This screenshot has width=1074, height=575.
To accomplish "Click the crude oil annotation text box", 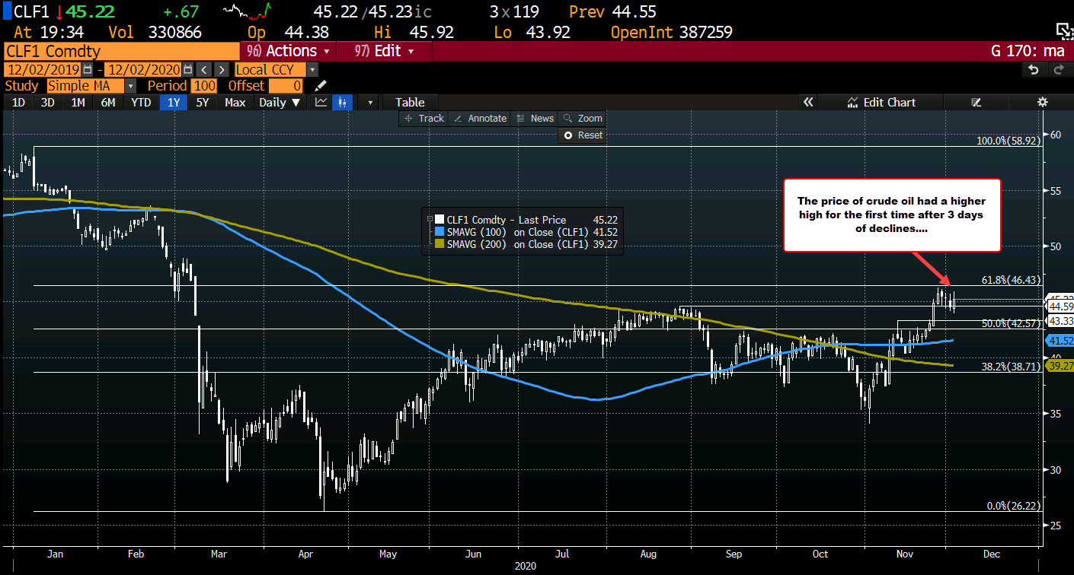I will tap(891, 215).
